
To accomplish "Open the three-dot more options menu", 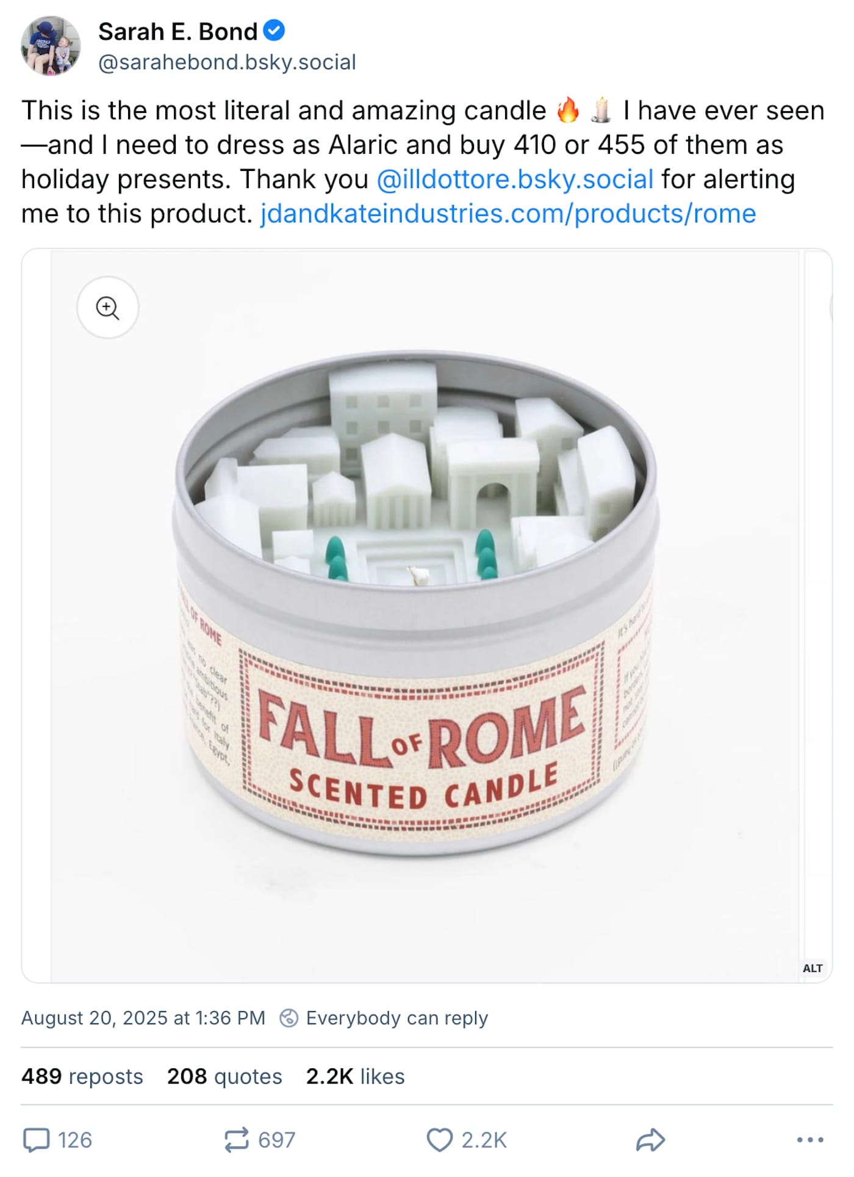I will (x=810, y=1140).
